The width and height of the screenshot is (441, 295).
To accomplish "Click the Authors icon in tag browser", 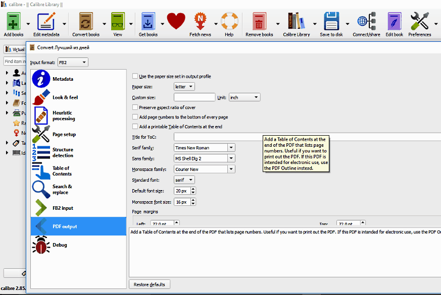I will [17, 73].
